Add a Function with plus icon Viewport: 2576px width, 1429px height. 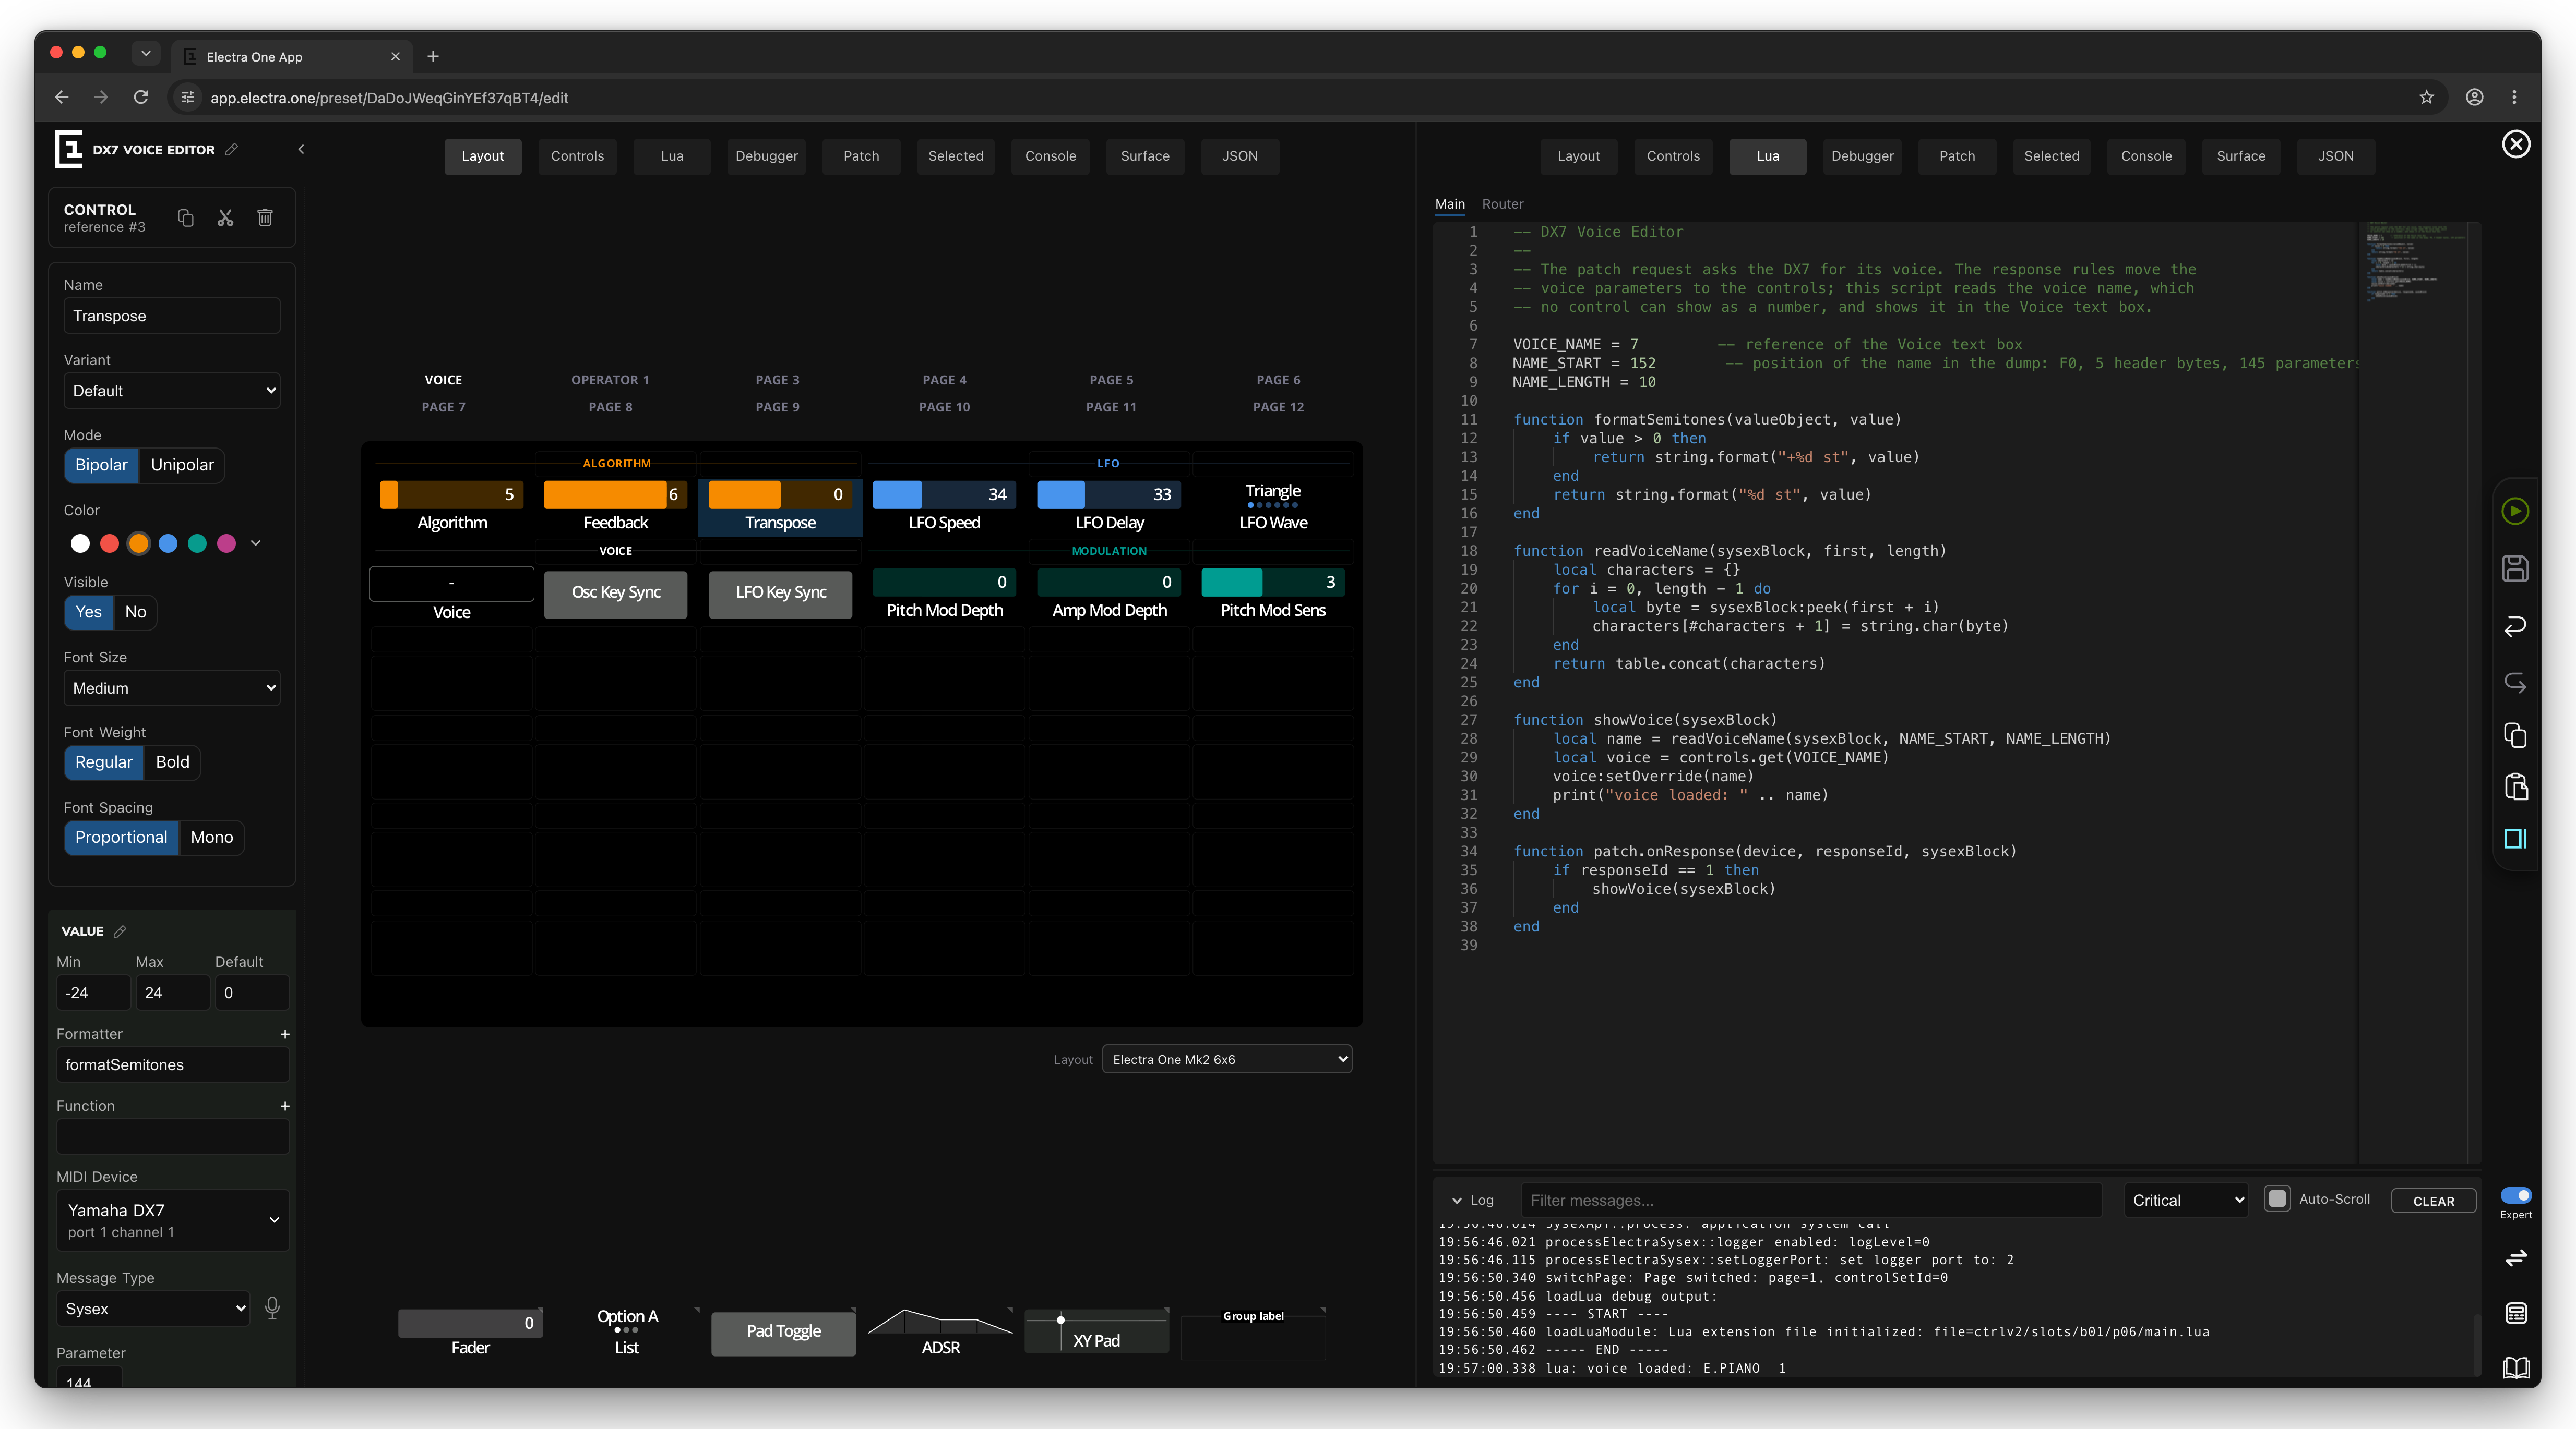(x=285, y=1106)
